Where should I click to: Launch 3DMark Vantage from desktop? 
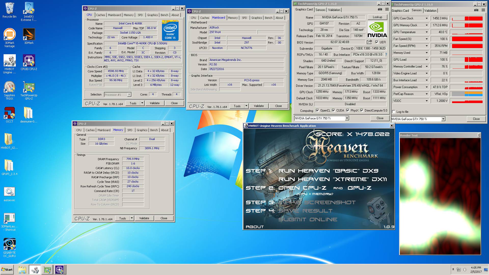(9, 38)
